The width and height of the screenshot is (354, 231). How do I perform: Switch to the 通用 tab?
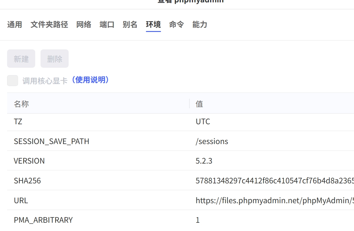click(x=15, y=25)
